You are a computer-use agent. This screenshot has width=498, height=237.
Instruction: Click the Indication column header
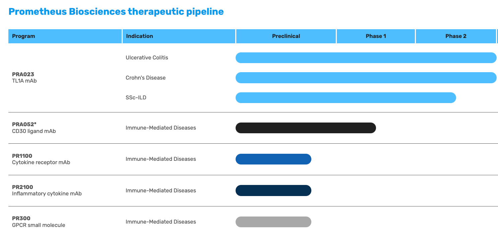point(179,36)
